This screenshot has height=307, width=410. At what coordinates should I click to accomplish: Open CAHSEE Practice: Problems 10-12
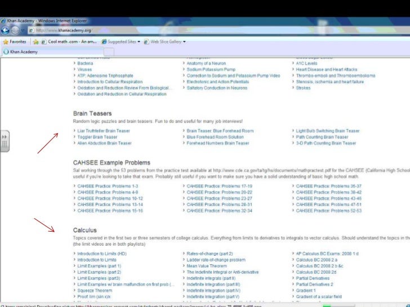click(x=110, y=198)
